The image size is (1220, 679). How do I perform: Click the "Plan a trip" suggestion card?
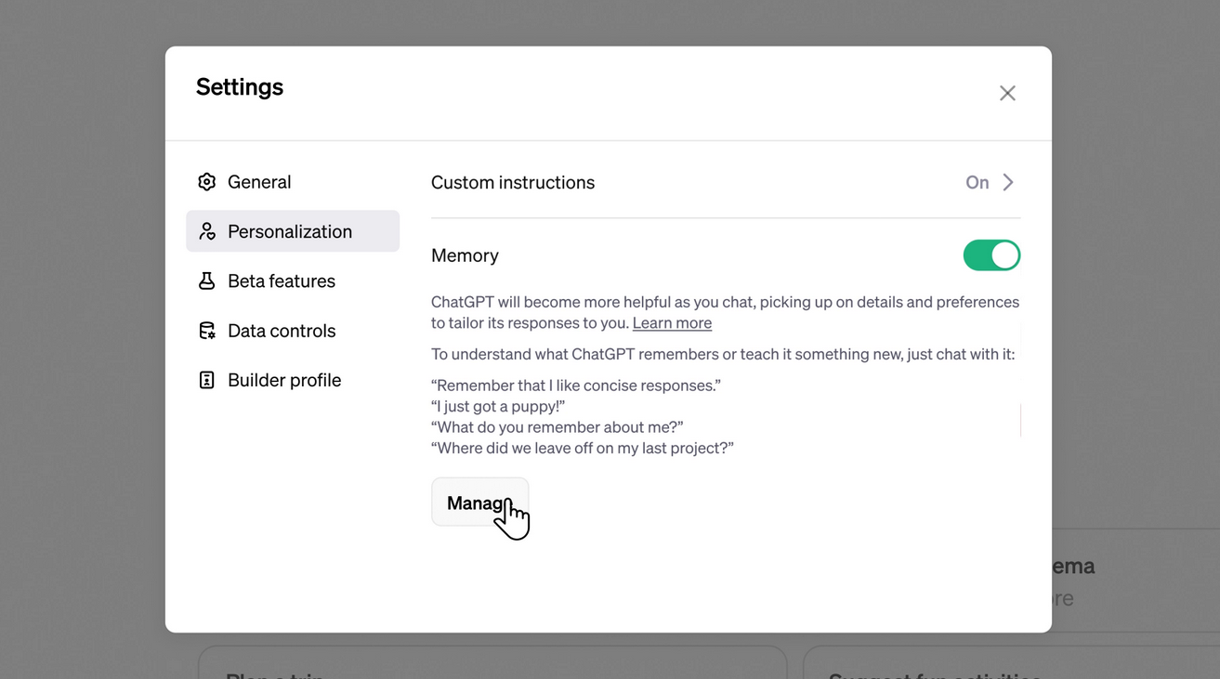(492, 665)
